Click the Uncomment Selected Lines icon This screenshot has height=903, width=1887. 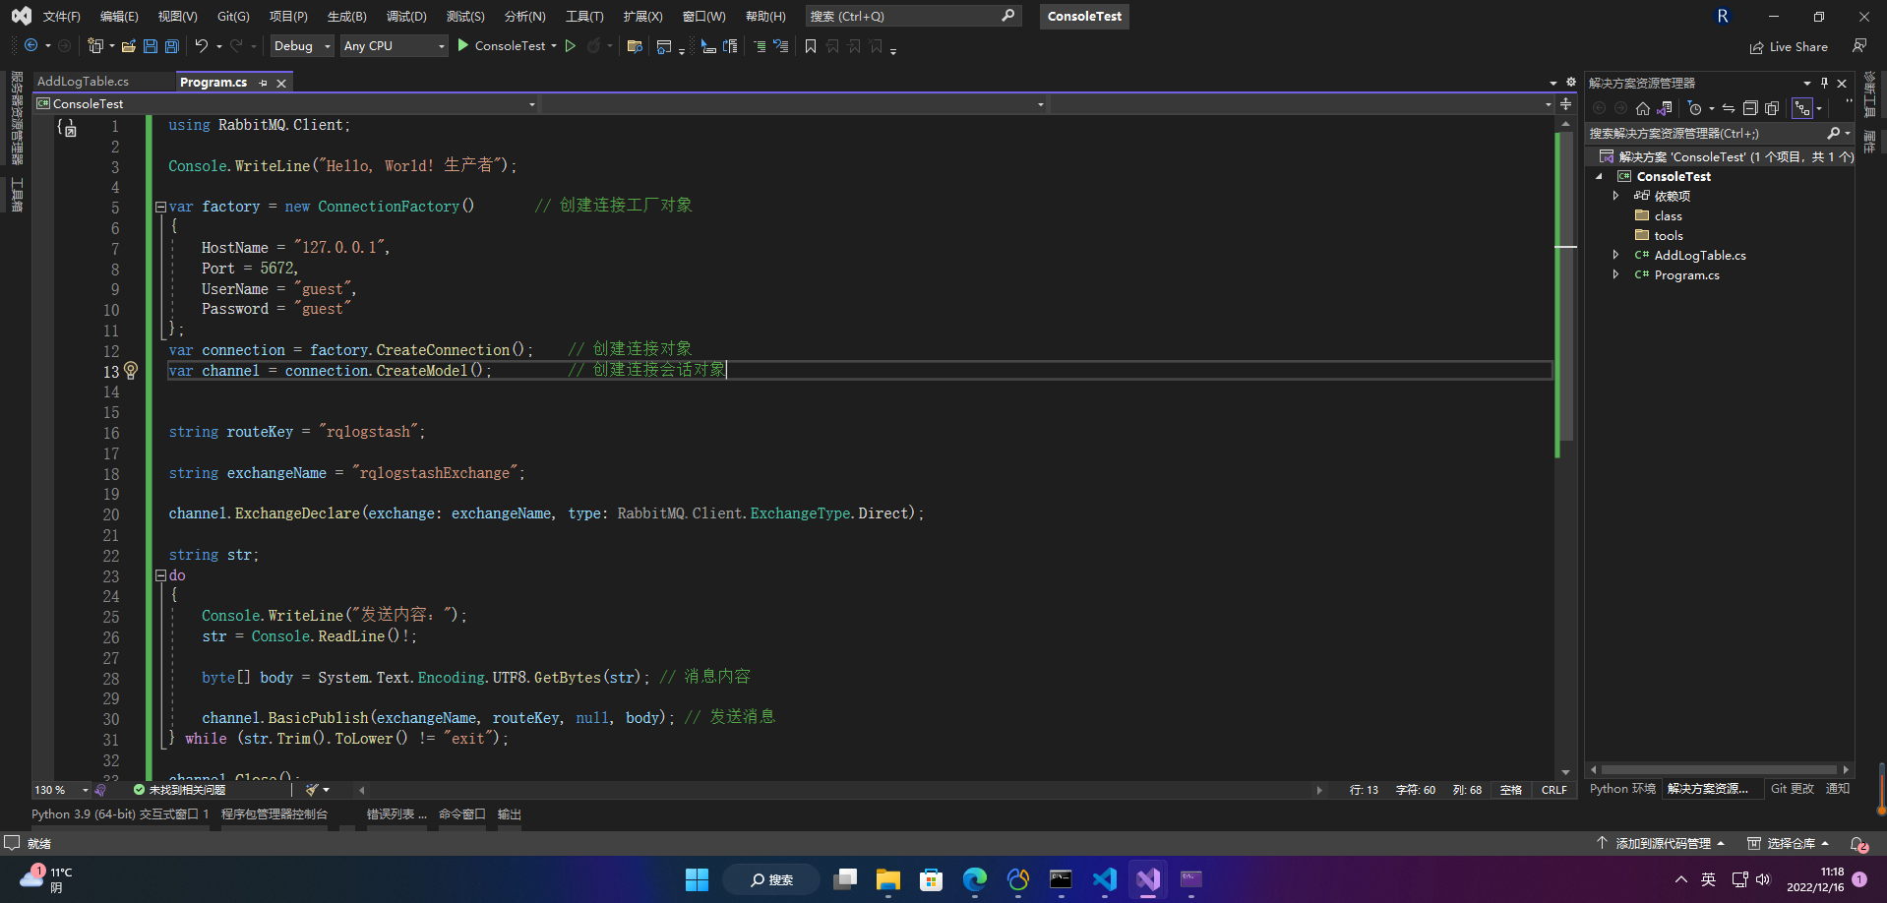pyautogui.click(x=781, y=46)
